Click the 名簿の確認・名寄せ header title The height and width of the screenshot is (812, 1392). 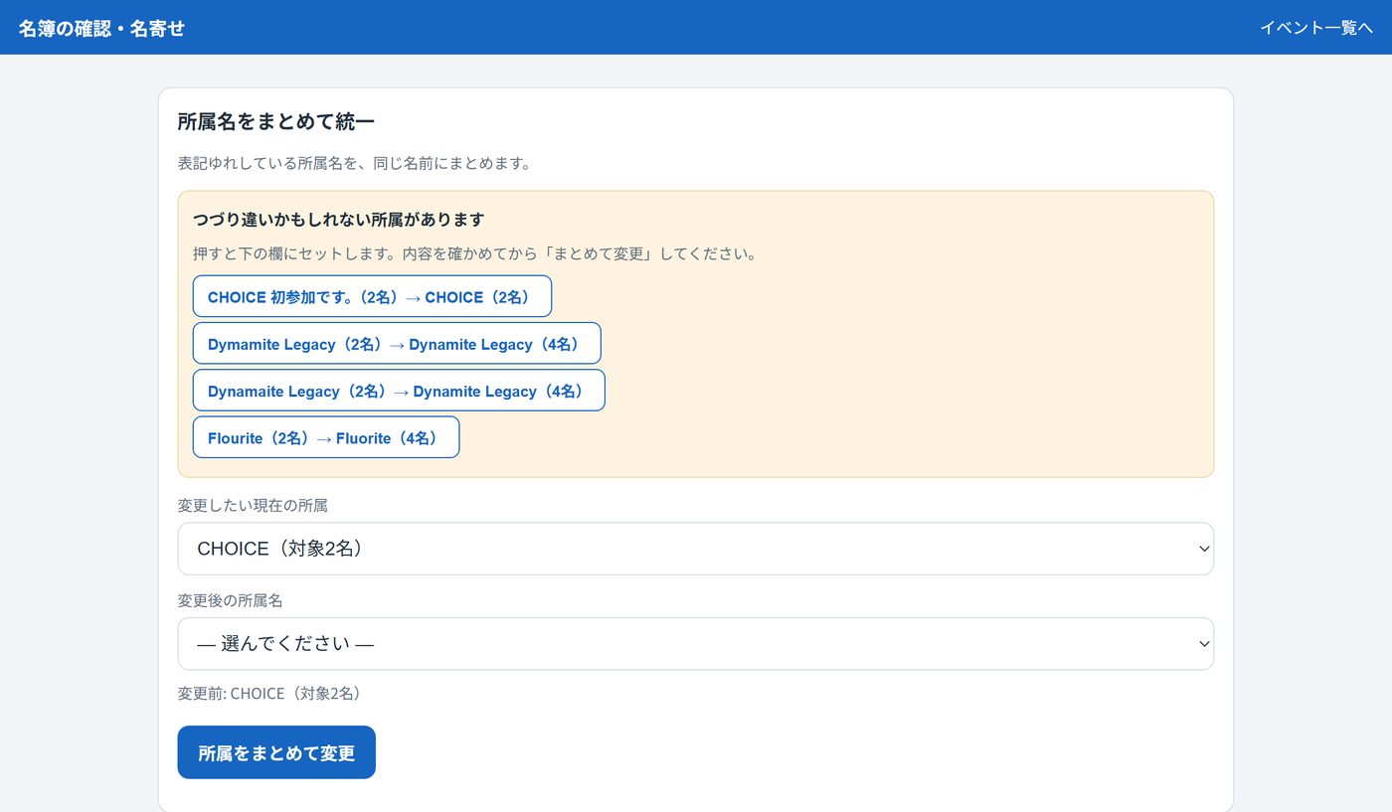pyautogui.click(x=101, y=28)
